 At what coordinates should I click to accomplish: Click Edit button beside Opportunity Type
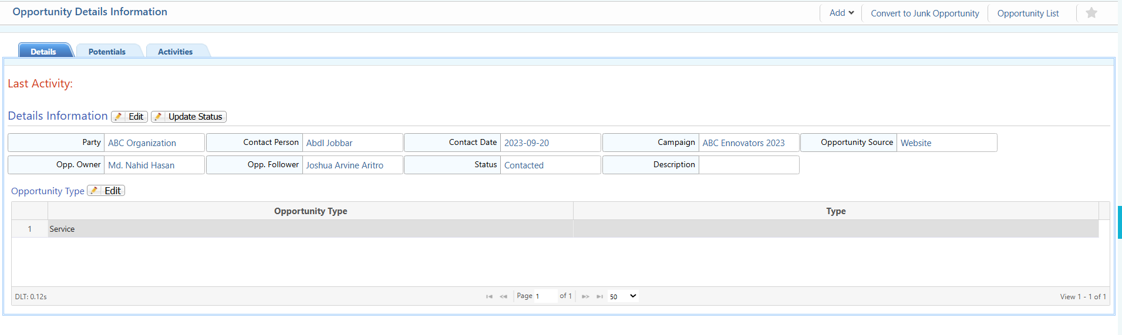[106, 191]
